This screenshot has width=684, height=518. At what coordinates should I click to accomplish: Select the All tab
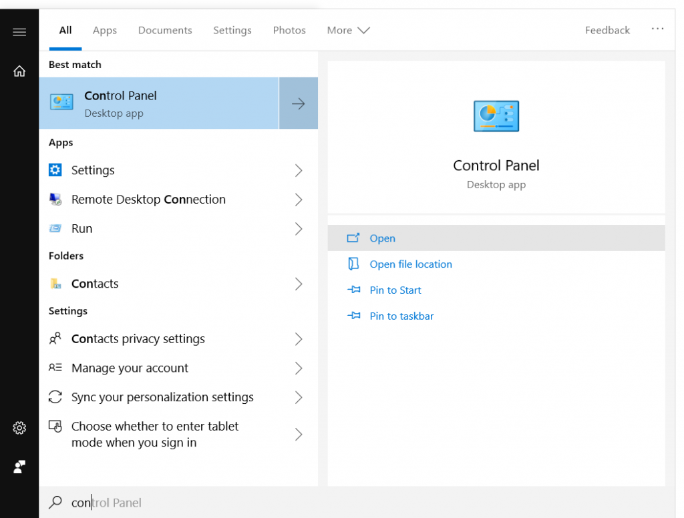65,30
